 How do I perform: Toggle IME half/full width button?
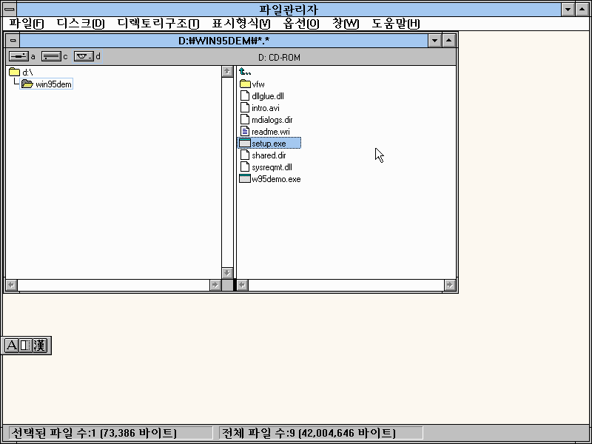[25, 345]
